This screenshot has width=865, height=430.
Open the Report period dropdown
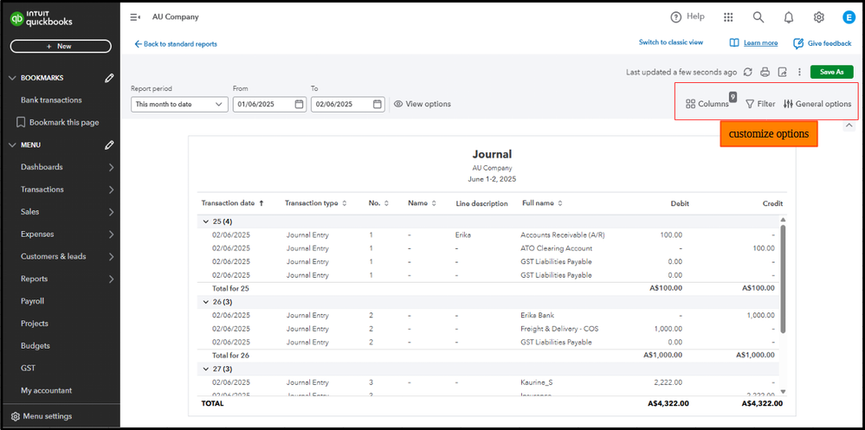pos(179,104)
